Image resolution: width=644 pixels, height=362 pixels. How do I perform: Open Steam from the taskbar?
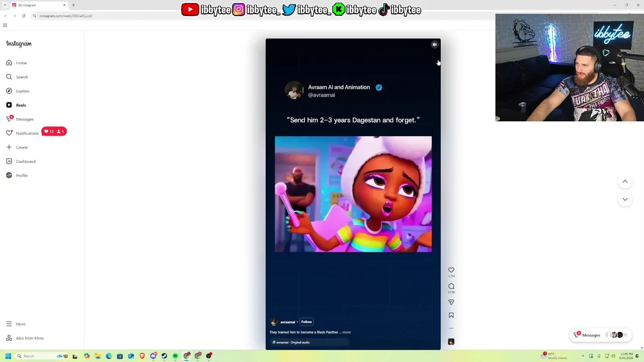coord(164,356)
